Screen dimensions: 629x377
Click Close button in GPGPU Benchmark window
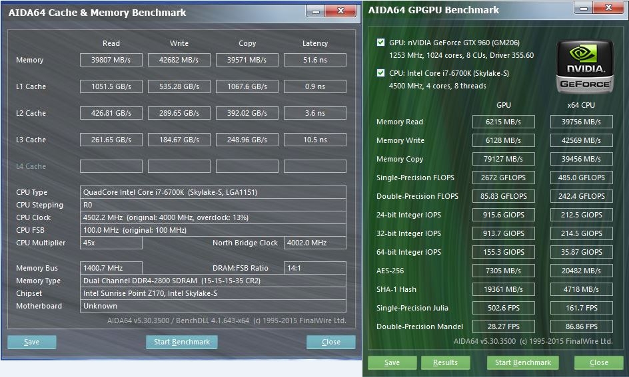click(x=598, y=362)
